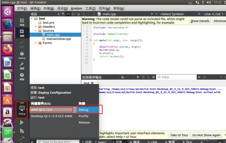The width and height of the screenshot is (226, 143).
Task: Toggle synchronize with editor link icon
Action: [68, 14]
